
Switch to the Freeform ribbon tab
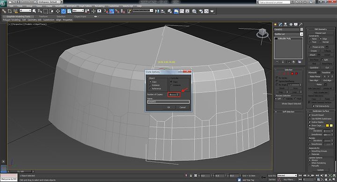43,16
